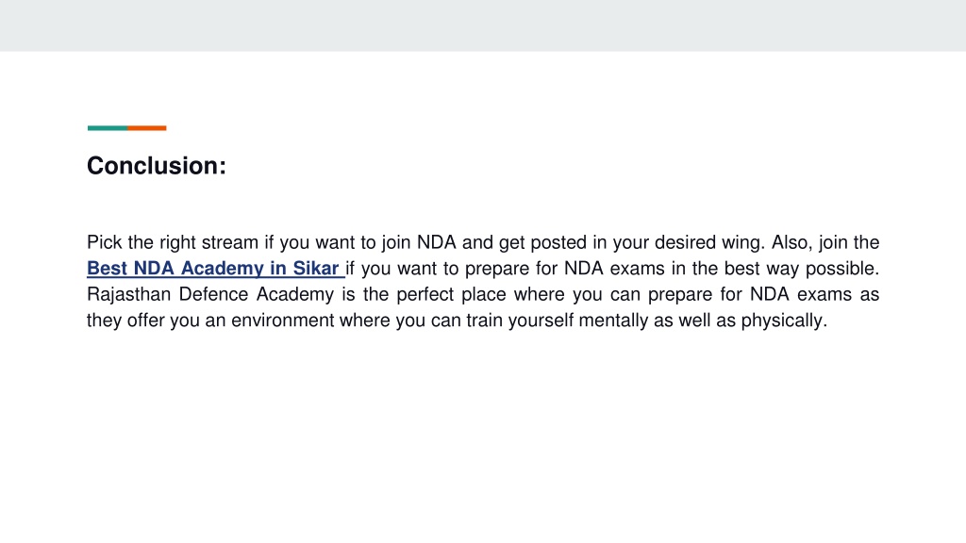Click the word environment in the last line
966x543 pixels.
282,321
